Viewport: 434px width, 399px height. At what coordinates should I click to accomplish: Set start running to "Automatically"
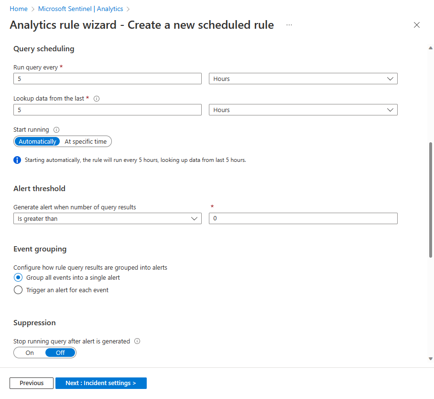pos(37,141)
